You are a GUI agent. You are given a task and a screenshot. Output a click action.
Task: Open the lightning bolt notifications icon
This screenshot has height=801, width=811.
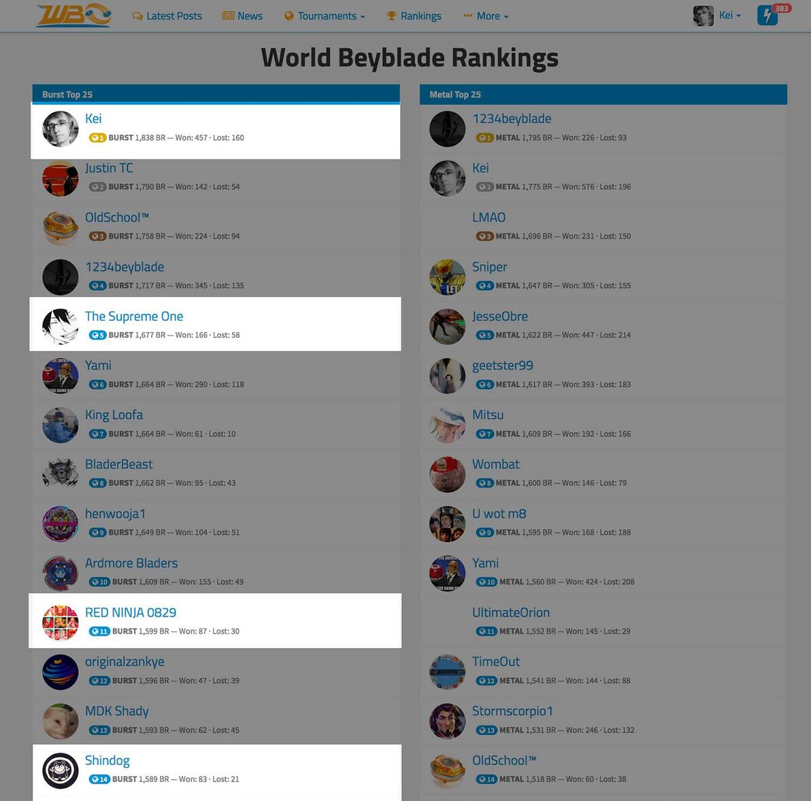(767, 16)
